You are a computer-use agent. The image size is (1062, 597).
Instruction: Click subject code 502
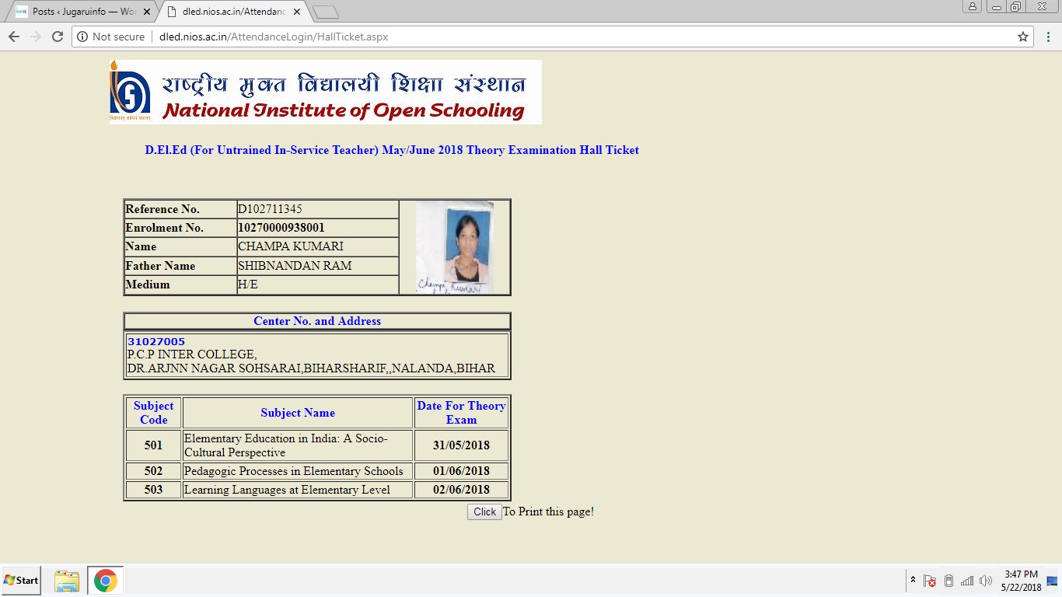click(153, 471)
